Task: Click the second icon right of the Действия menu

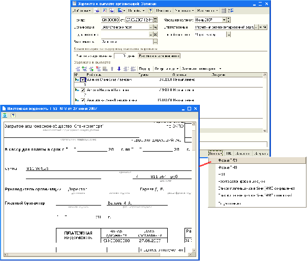Action: [105, 11]
